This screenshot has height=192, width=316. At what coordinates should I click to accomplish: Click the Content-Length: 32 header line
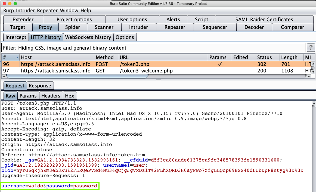pos(28,139)
